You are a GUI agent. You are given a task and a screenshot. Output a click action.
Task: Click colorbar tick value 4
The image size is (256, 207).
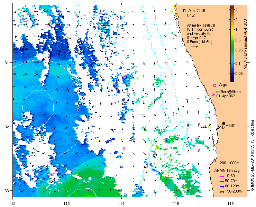(236, 10)
